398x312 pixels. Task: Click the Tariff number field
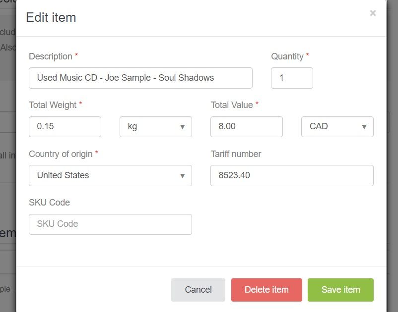292,175
